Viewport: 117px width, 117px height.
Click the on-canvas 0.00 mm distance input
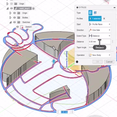(64, 112)
